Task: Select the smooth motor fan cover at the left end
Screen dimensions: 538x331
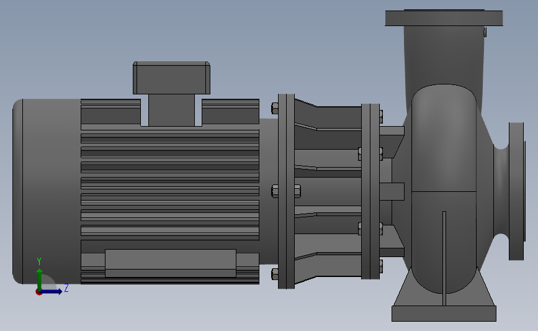Action: [x=47, y=191]
